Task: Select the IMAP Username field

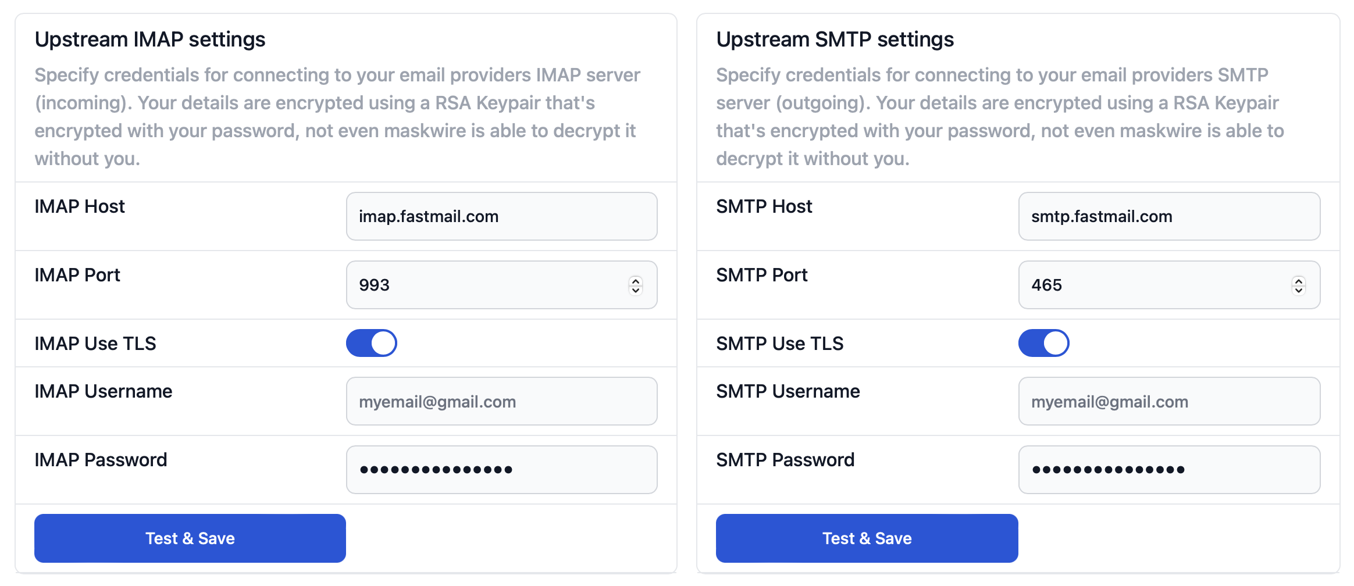Action: tap(501, 401)
